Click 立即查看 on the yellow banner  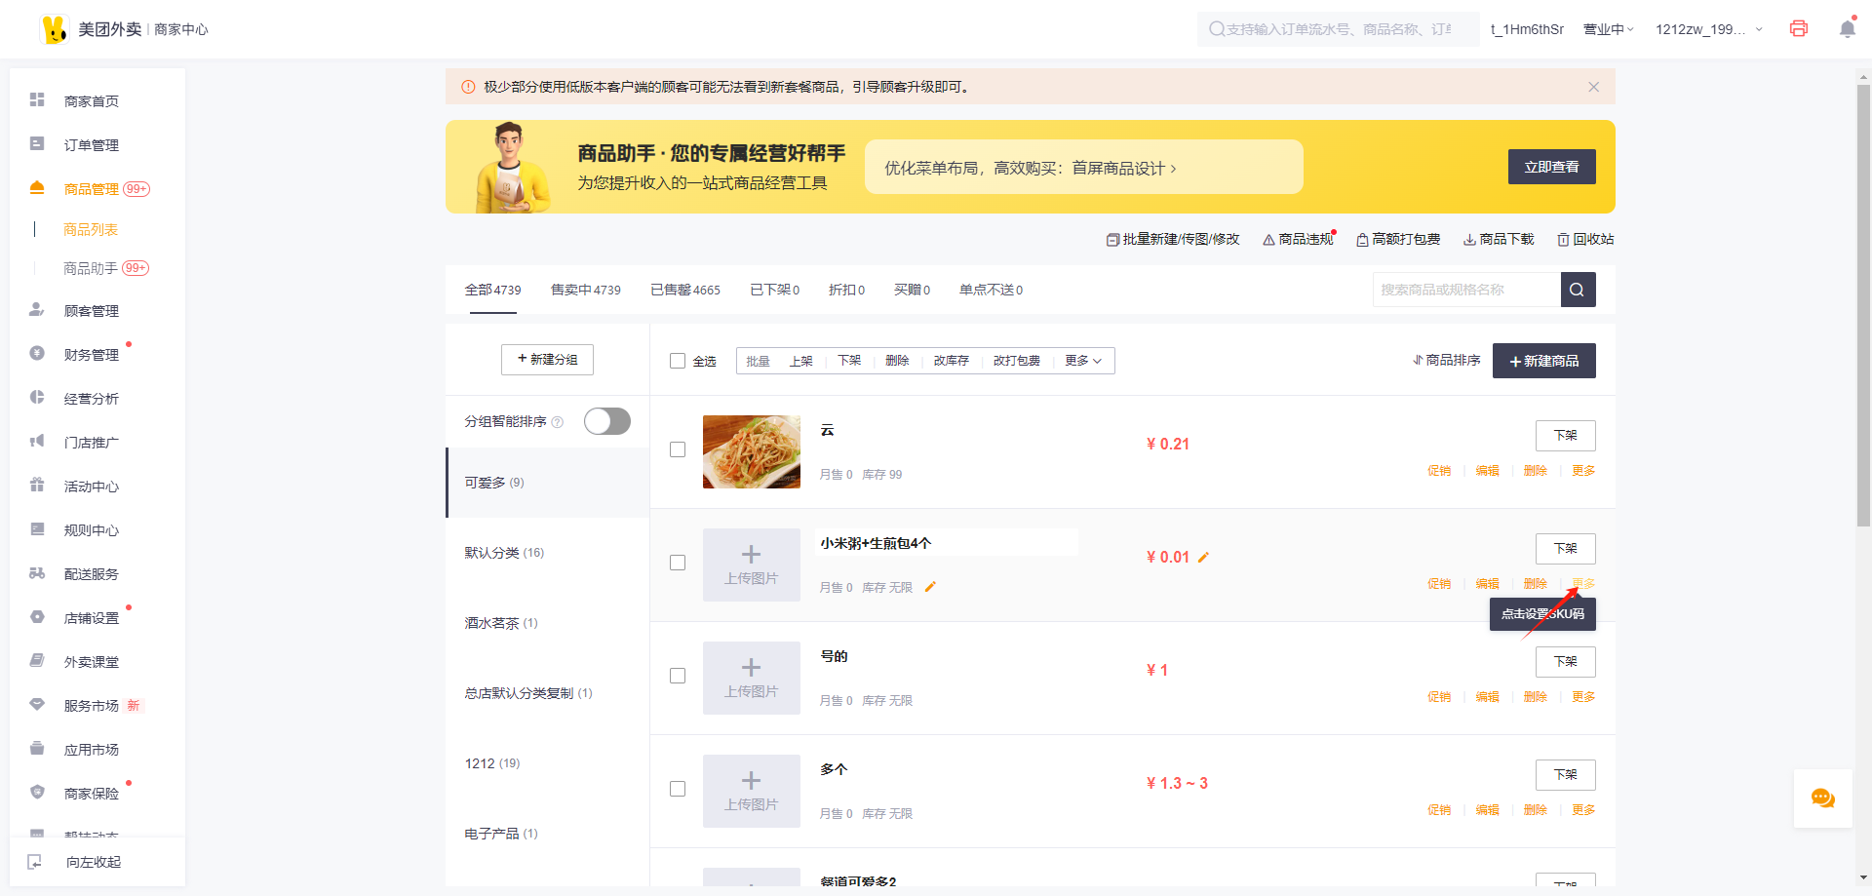click(1551, 167)
